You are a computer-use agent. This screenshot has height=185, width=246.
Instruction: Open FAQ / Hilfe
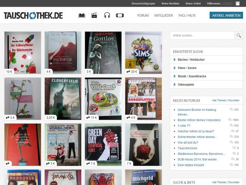coord(187,15)
